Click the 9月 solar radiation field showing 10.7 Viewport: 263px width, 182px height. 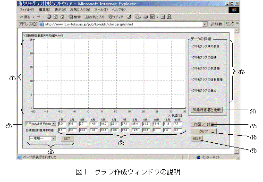pyautogui.click(x=146, y=130)
